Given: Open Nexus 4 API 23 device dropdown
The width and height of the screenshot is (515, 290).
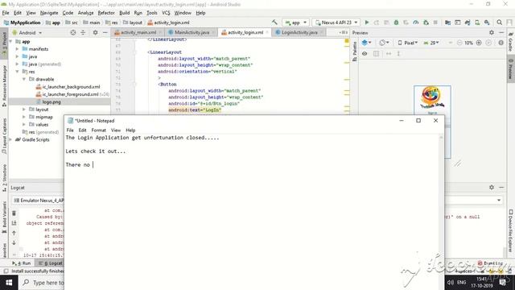Looking at the screenshot, I should tap(336, 23).
